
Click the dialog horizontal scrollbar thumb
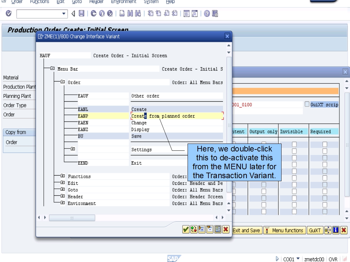(72, 217)
